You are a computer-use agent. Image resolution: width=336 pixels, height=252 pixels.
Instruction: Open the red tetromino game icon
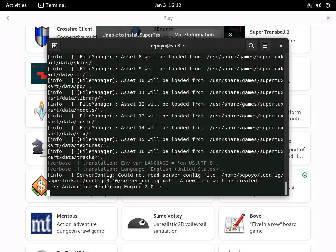tap(39, 73)
